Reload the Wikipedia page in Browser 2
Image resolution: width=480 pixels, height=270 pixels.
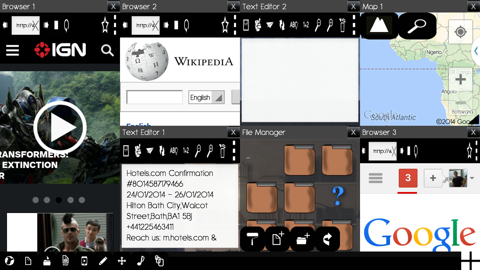[187, 25]
